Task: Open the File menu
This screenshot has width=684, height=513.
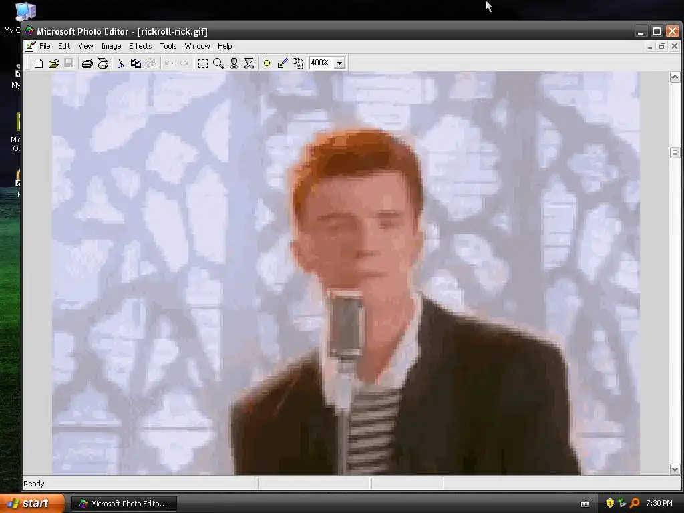Action: pyautogui.click(x=45, y=46)
